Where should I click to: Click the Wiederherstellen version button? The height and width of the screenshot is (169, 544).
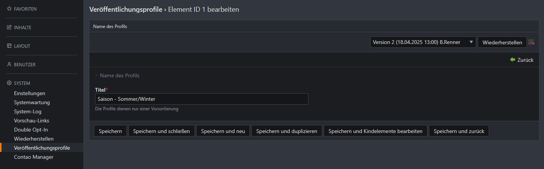pyautogui.click(x=502, y=42)
